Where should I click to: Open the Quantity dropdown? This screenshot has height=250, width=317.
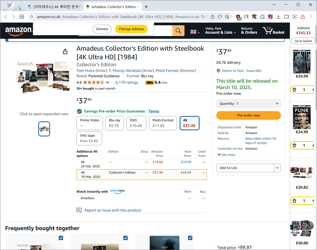coord(249,104)
